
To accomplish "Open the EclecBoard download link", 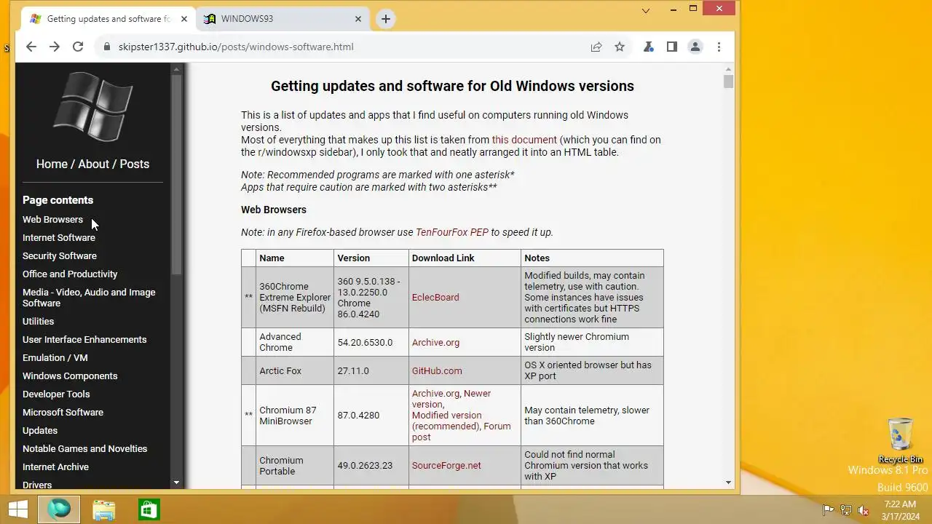I will pyautogui.click(x=435, y=297).
